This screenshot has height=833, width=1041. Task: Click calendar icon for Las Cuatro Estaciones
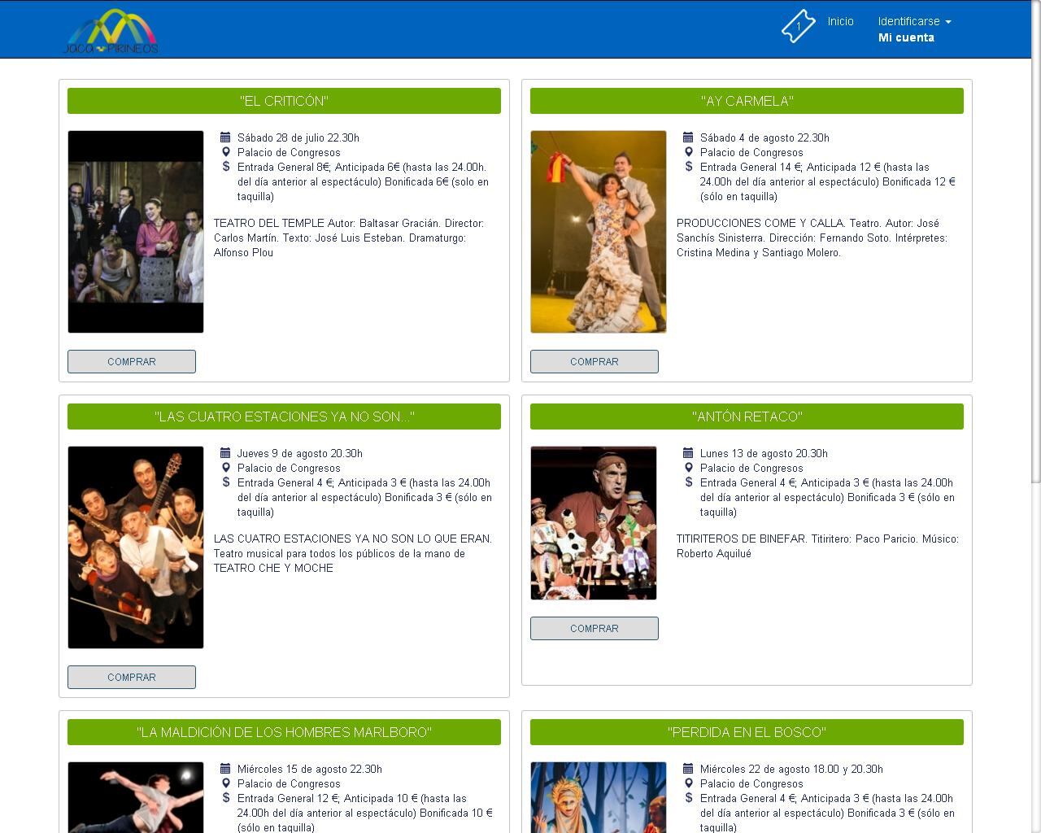coord(225,453)
